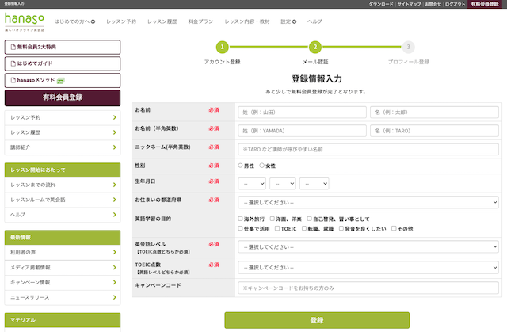The height and width of the screenshot is (332, 507).
Task: Open 講師紹介 in the sidebar
Action: (63, 147)
